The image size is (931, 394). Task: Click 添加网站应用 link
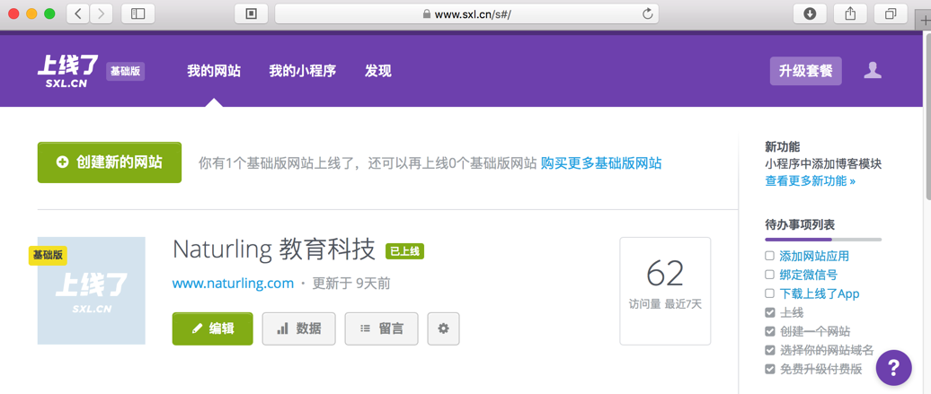point(814,256)
